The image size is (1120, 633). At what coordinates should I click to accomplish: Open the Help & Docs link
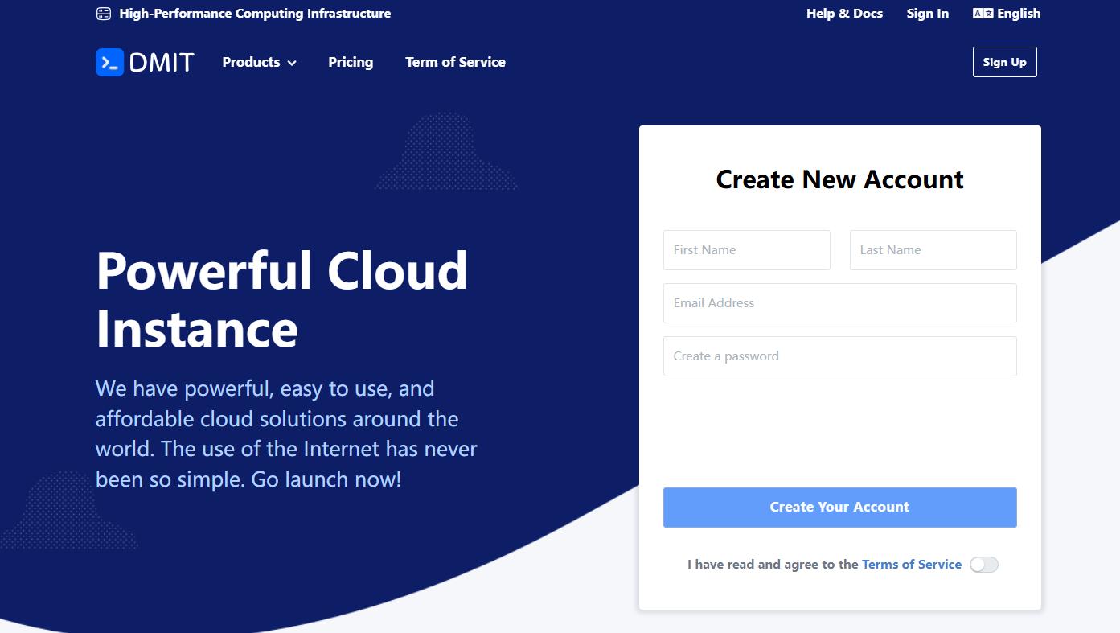(844, 14)
